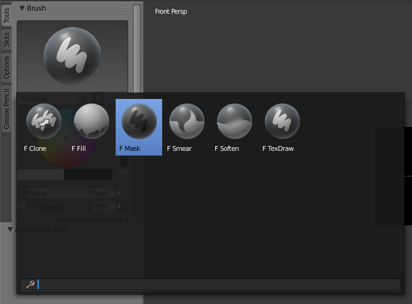Click the swap colors icon
The width and height of the screenshot is (412, 304).
point(122,175)
